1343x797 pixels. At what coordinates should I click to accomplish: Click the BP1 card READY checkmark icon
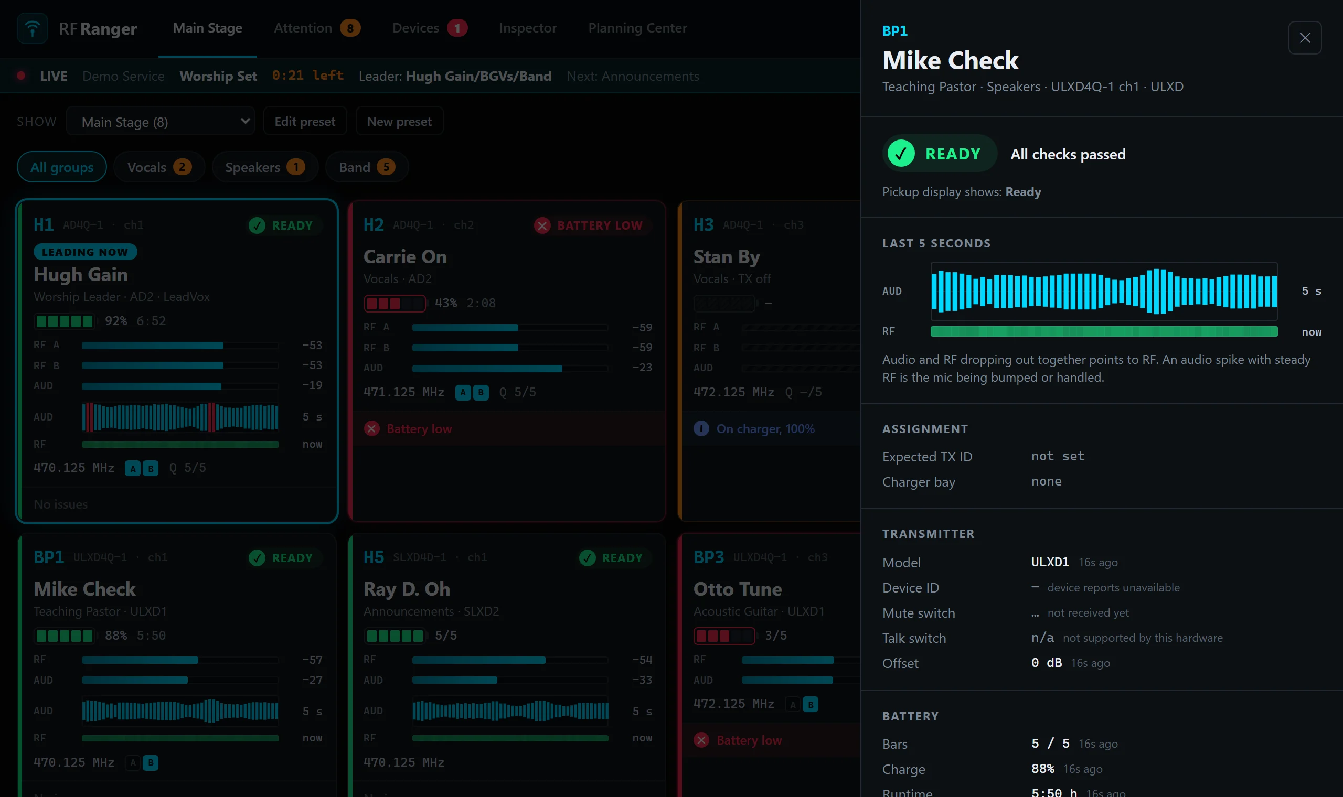pyautogui.click(x=257, y=557)
